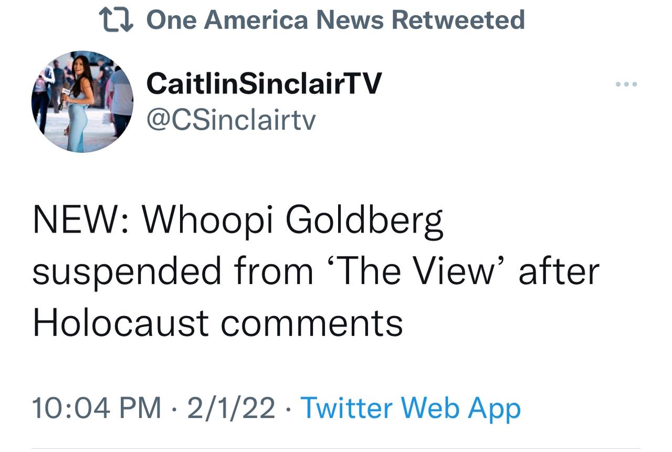This screenshot has width=672, height=452.
Task: Click the CaitlinSinclairTV display name
Action: (x=264, y=83)
